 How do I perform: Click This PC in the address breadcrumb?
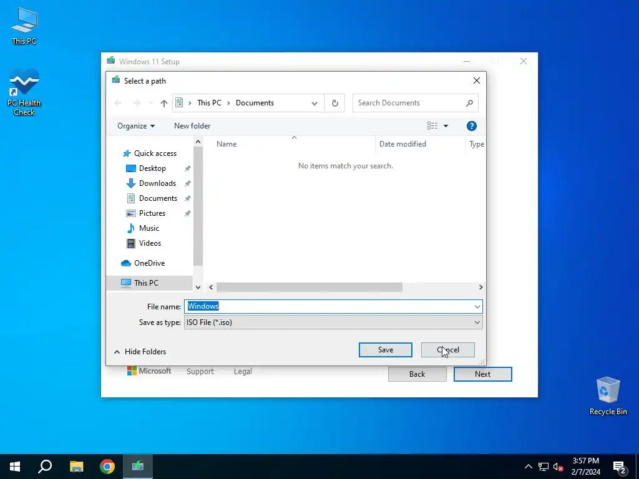tap(209, 103)
